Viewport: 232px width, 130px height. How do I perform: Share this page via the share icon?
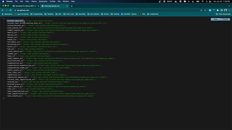(x=201, y=10)
